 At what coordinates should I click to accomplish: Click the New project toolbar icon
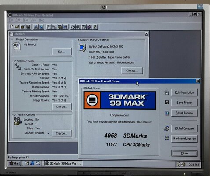click(12, 27)
